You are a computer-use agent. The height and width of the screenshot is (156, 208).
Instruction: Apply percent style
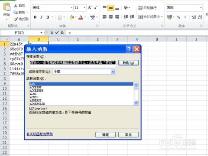179,17
